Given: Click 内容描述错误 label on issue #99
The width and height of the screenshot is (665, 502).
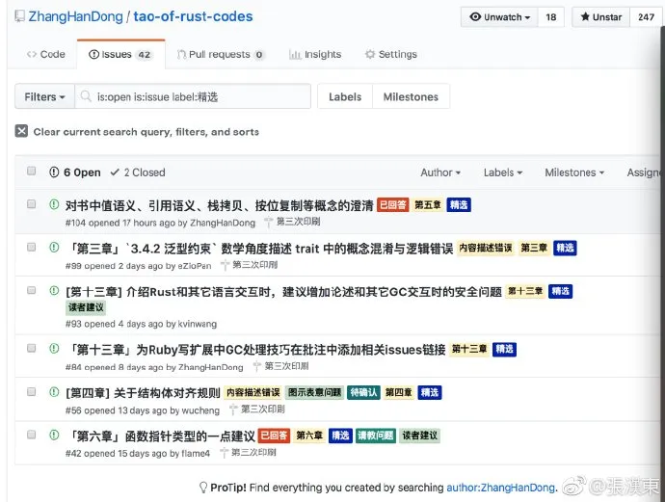Looking at the screenshot, I should pyautogui.click(x=486, y=248).
